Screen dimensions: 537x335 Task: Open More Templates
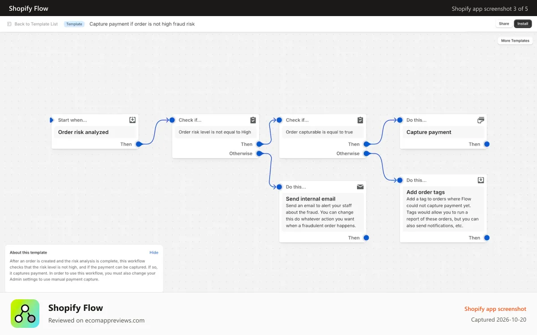tap(515, 41)
